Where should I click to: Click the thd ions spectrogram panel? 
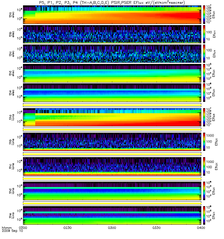[112, 191]
